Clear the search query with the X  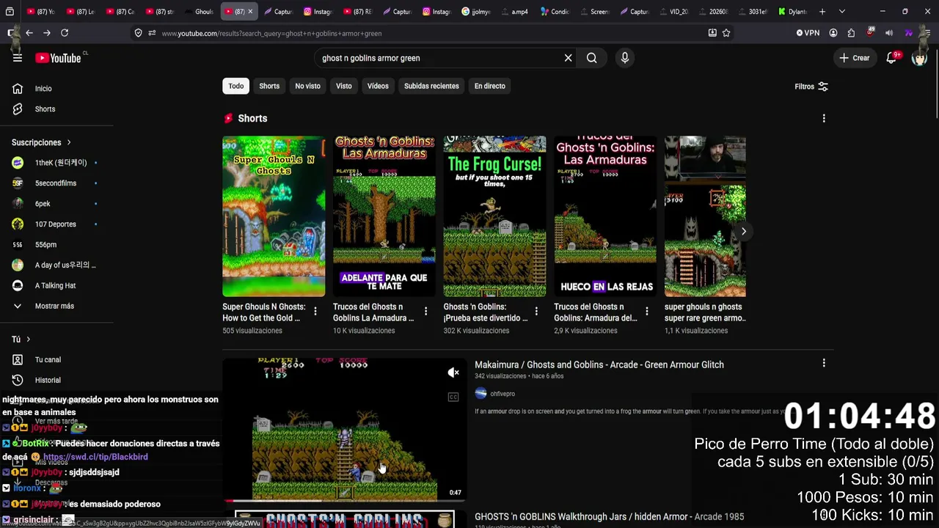[x=568, y=58]
